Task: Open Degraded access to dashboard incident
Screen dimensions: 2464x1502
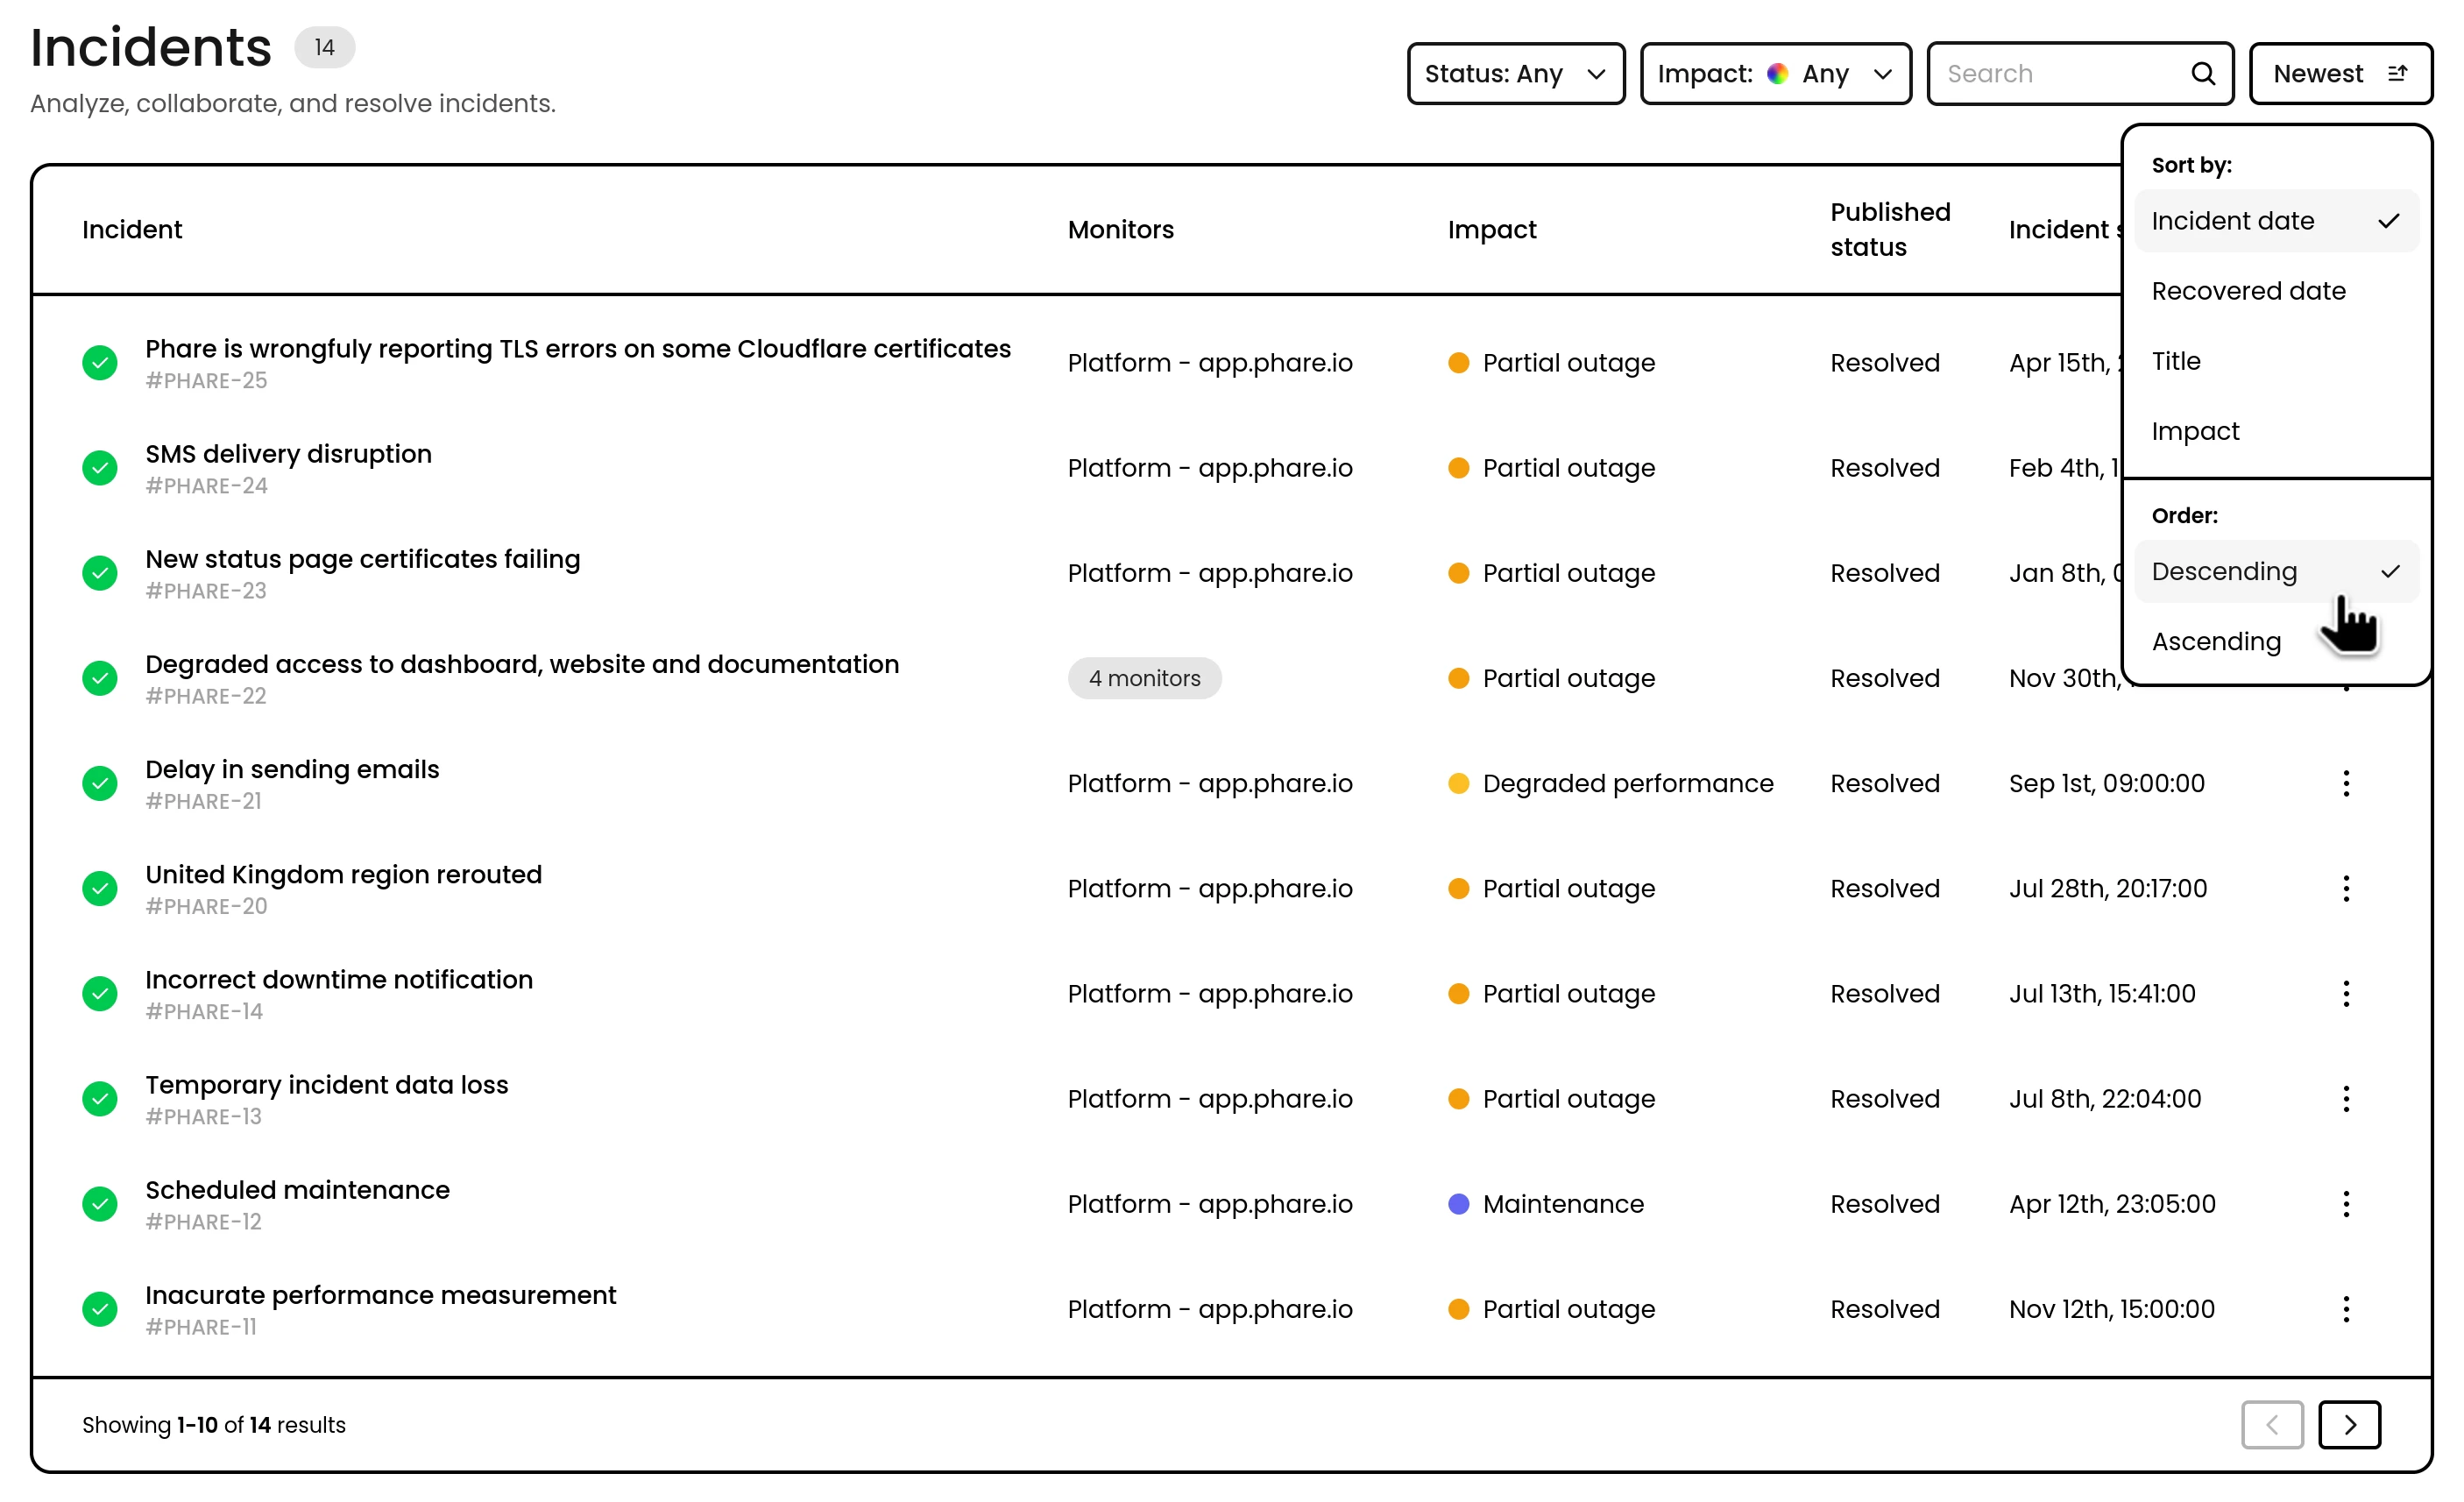Action: tap(522, 663)
